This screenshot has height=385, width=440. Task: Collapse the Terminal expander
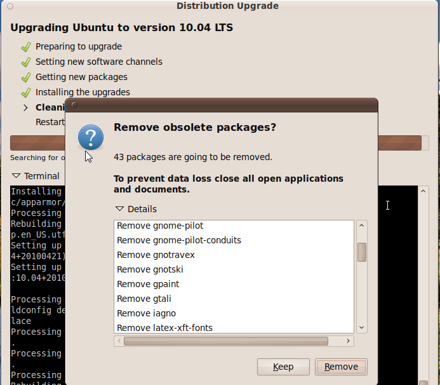point(16,176)
